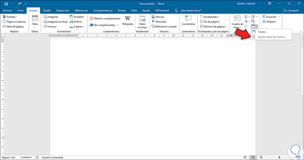The image size is (304, 160).
Task: Open the ribbon display options icon
Action: click(x=269, y=4)
